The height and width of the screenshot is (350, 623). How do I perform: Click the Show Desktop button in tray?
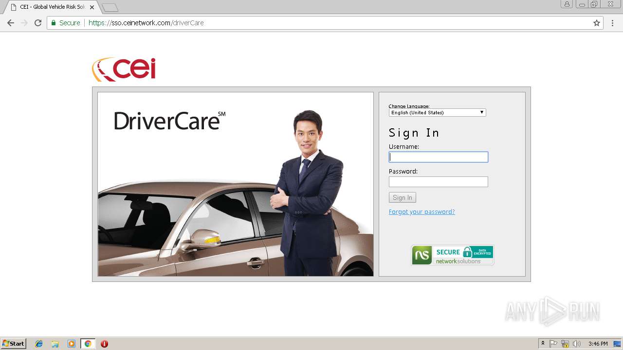point(618,344)
